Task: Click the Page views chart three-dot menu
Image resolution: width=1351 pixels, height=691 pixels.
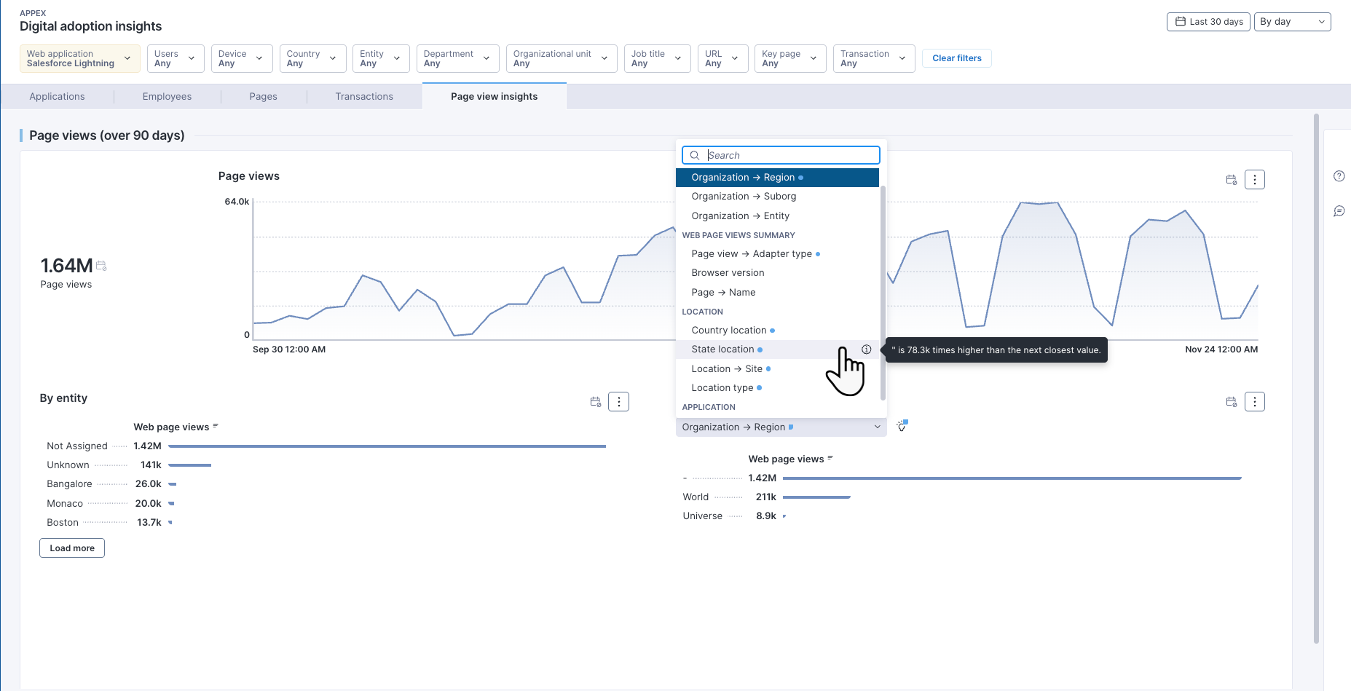Action: [1254, 180]
